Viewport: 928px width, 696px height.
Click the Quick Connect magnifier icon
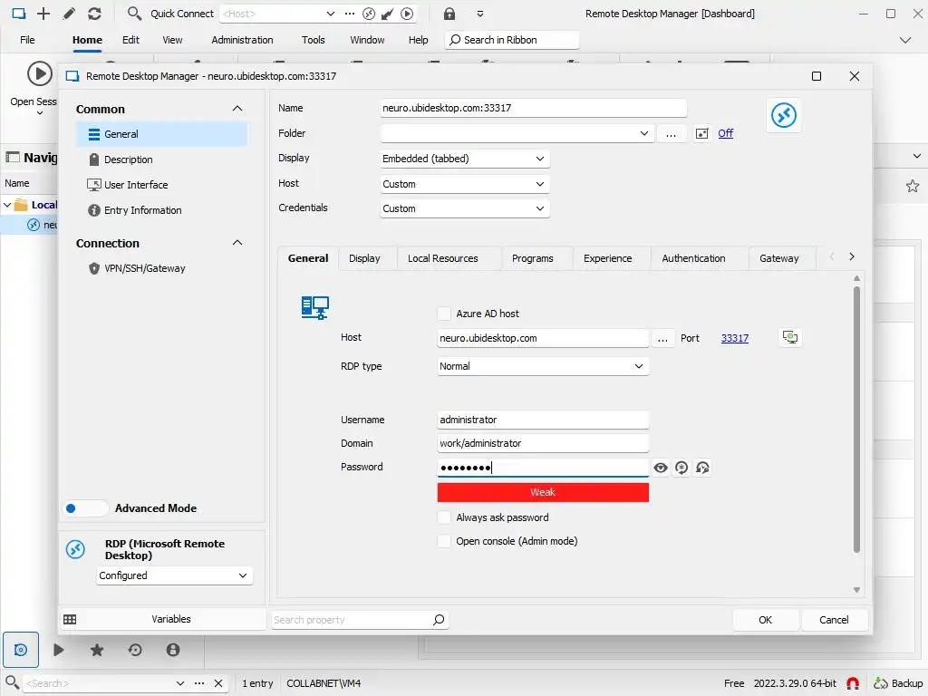(x=134, y=13)
